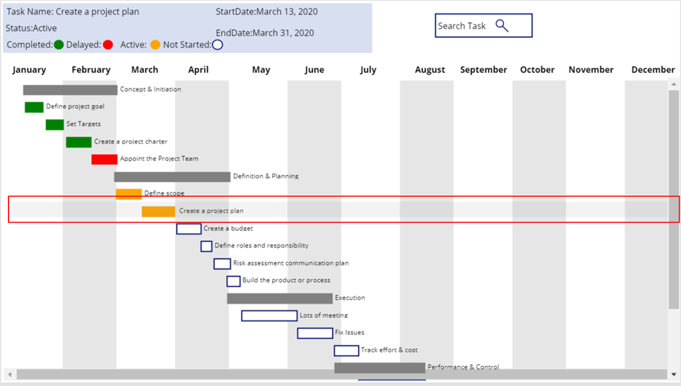The width and height of the screenshot is (681, 386).
Task: Click the May month header
Action: click(x=261, y=70)
